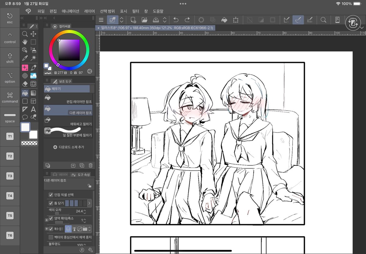Select the Hand pan tool

tap(25, 42)
